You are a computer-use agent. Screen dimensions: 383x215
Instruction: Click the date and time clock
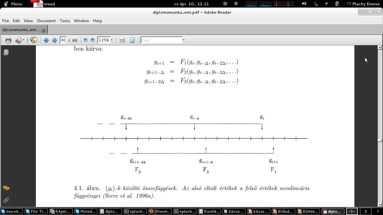click(x=191, y=4)
